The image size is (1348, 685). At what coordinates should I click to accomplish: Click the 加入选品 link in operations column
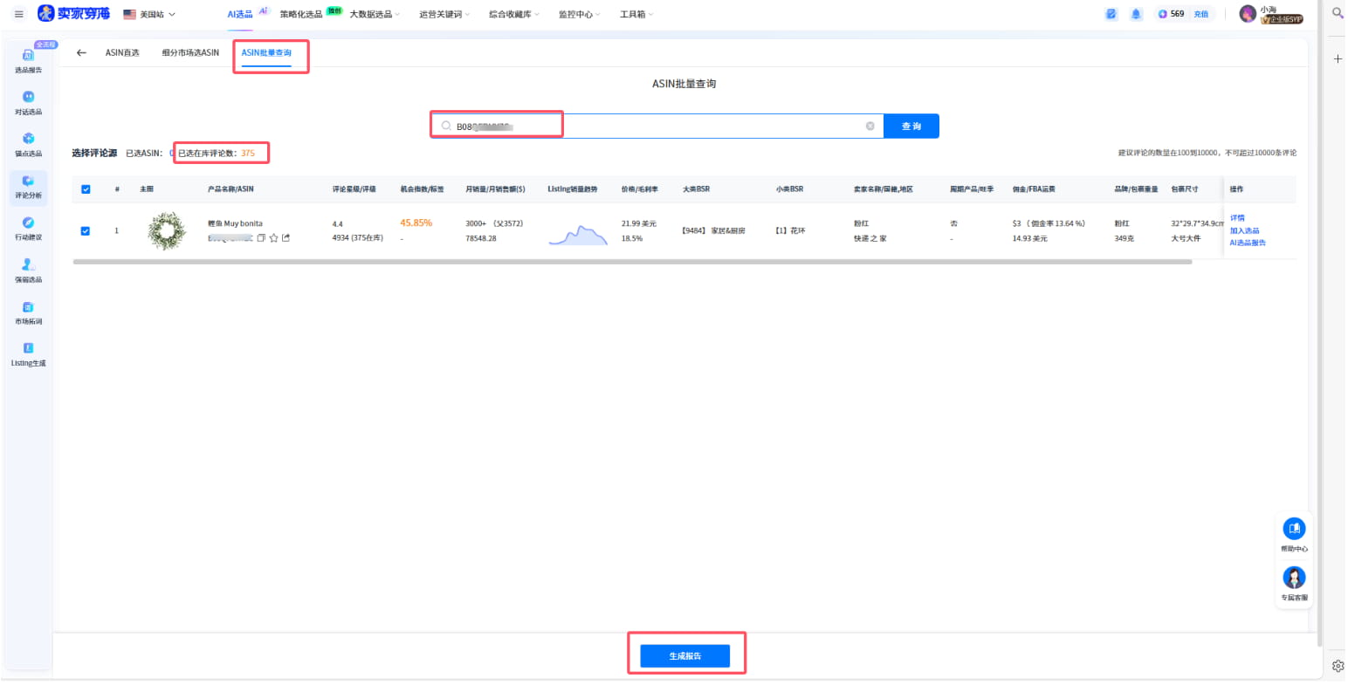(1244, 231)
